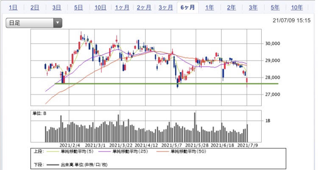The height and width of the screenshot is (170, 318).
Task: Choose the 10日 period tab
Action: tap(100, 8)
